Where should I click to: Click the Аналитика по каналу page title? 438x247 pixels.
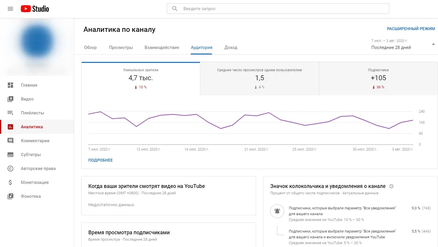pyautogui.click(x=119, y=30)
